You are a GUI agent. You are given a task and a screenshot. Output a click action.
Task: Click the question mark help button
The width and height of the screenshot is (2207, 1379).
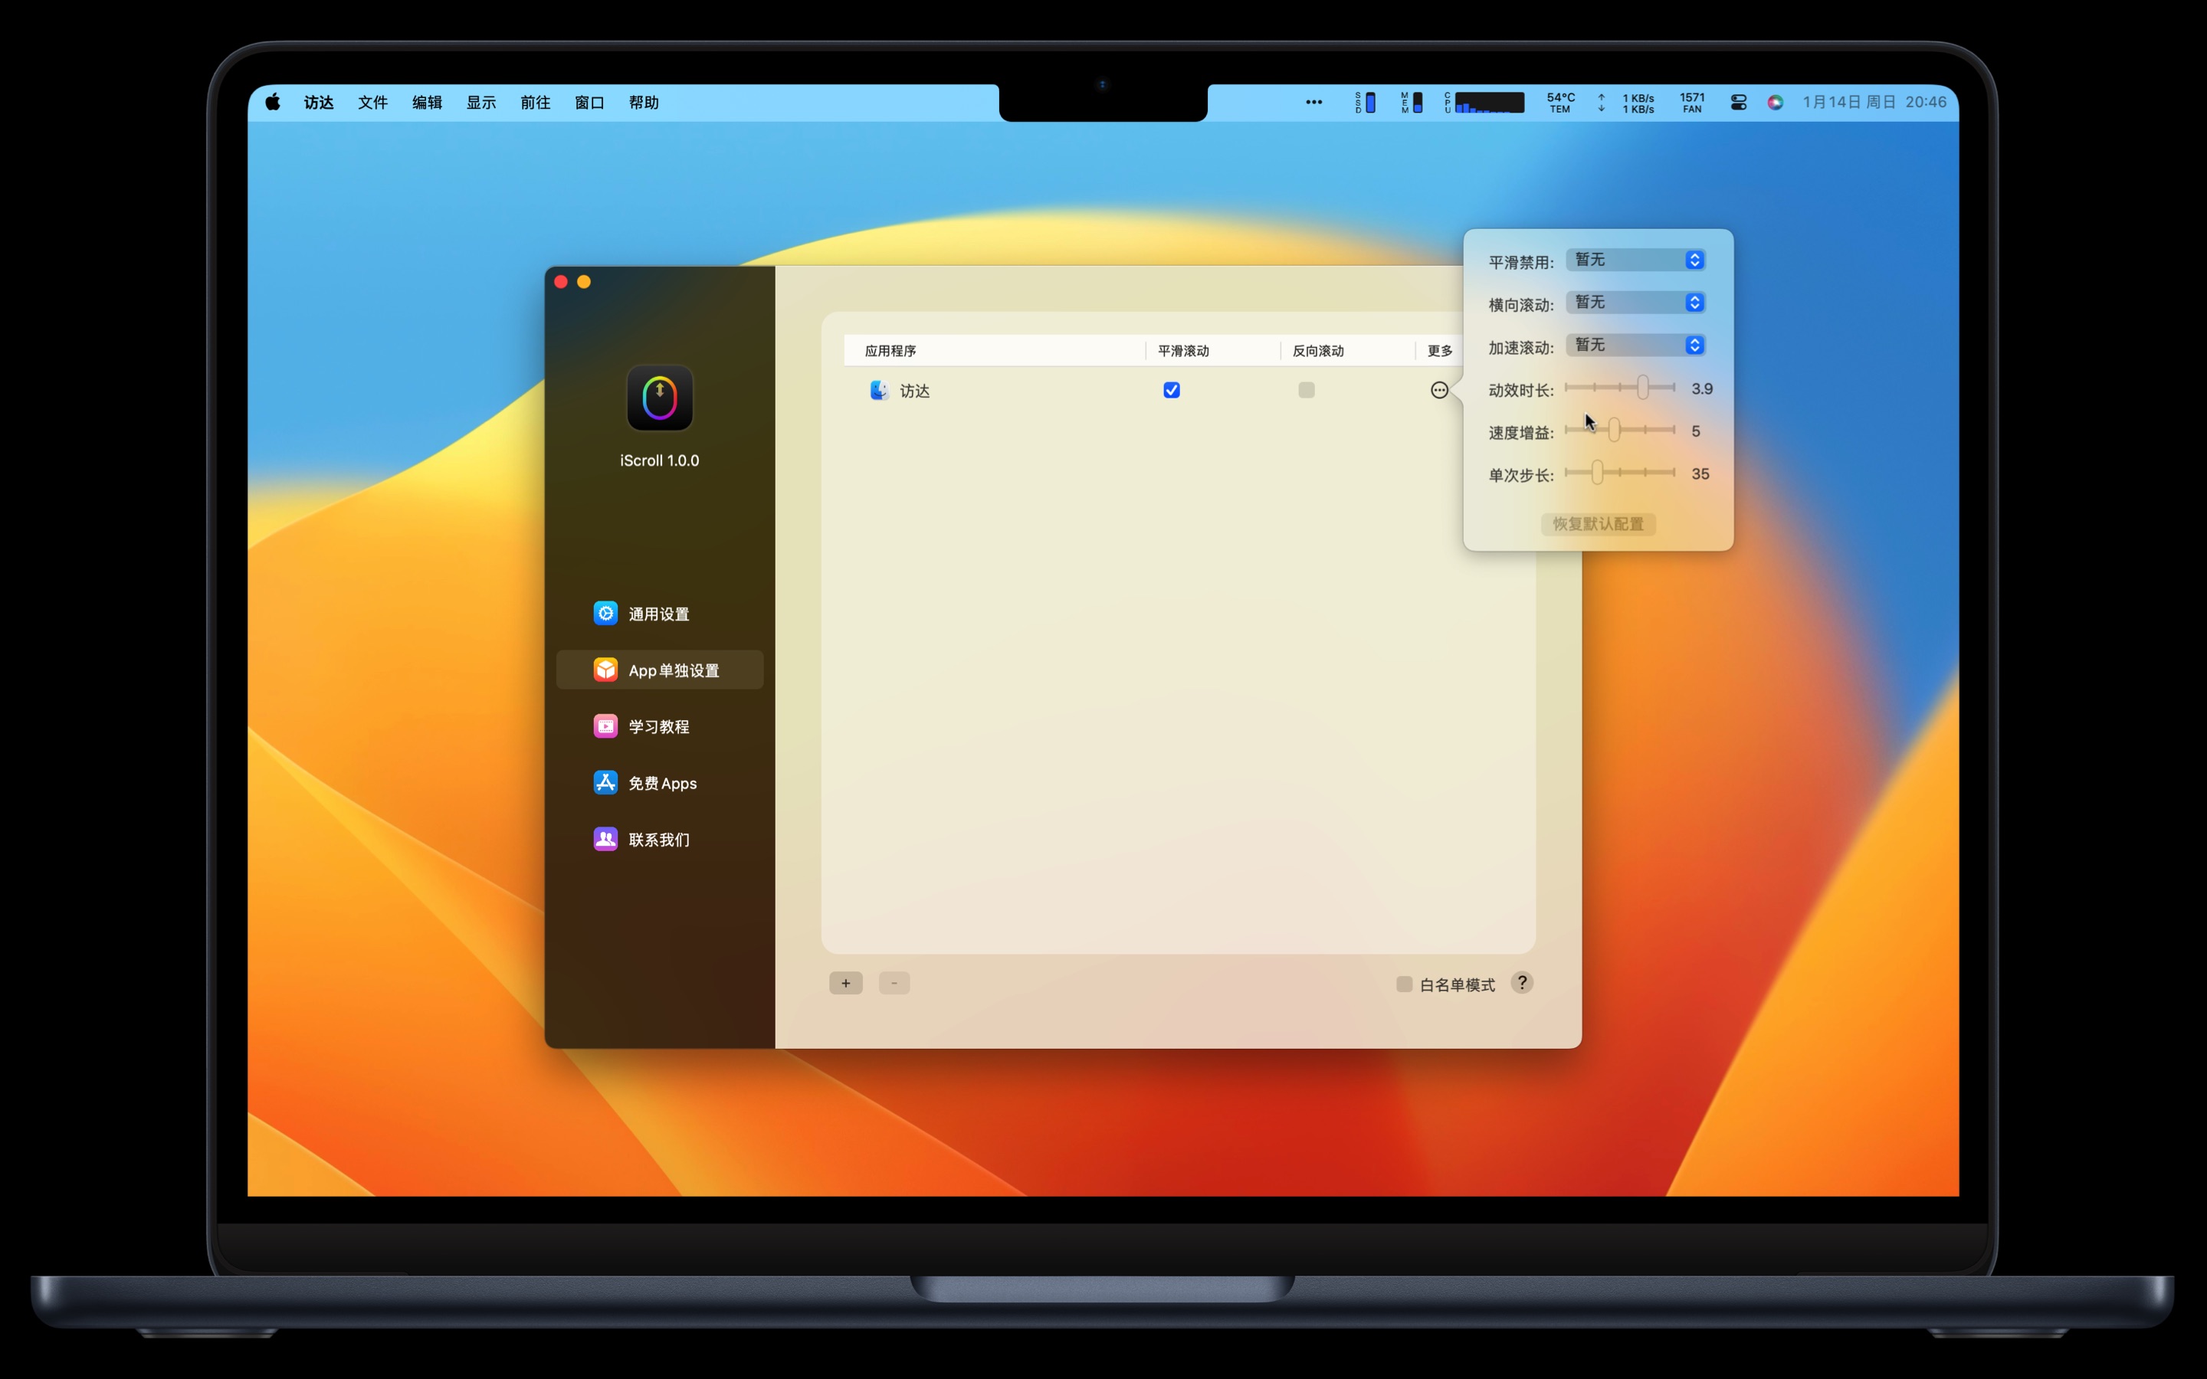point(1521,983)
